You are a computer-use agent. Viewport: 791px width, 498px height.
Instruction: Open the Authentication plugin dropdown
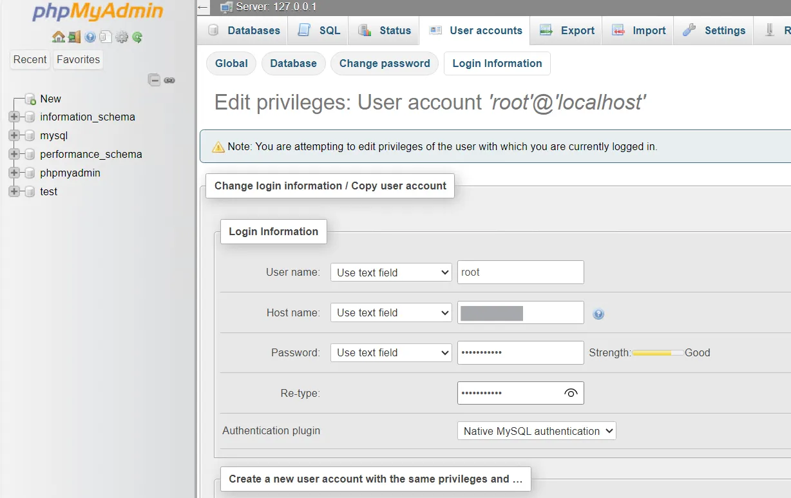click(x=536, y=430)
